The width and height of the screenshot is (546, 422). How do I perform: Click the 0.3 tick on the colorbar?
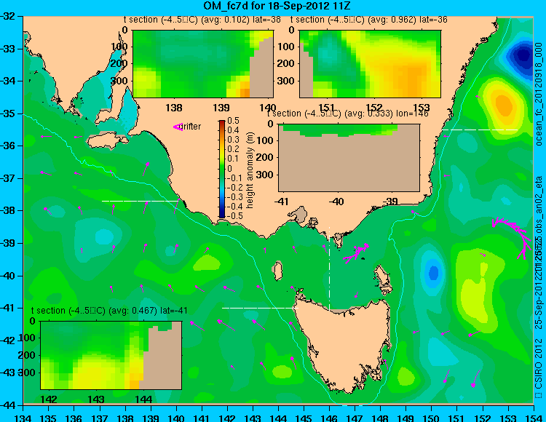point(233,140)
